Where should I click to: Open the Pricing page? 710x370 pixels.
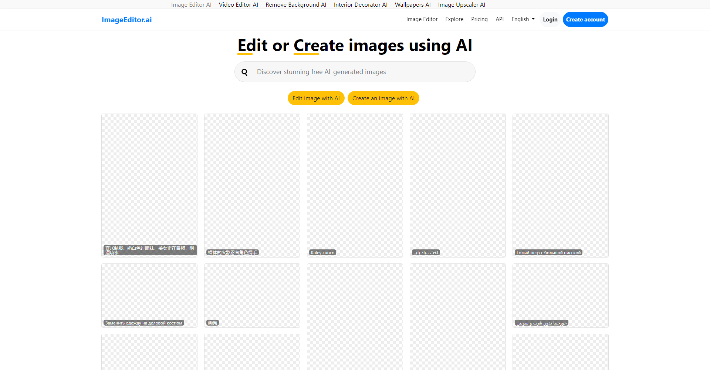[x=479, y=19]
